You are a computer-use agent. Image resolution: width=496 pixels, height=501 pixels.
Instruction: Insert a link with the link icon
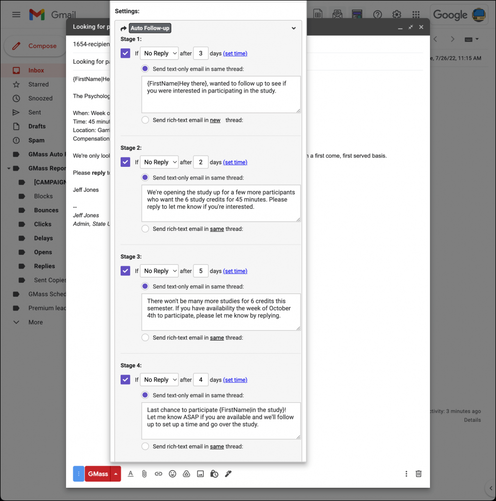pos(158,474)
